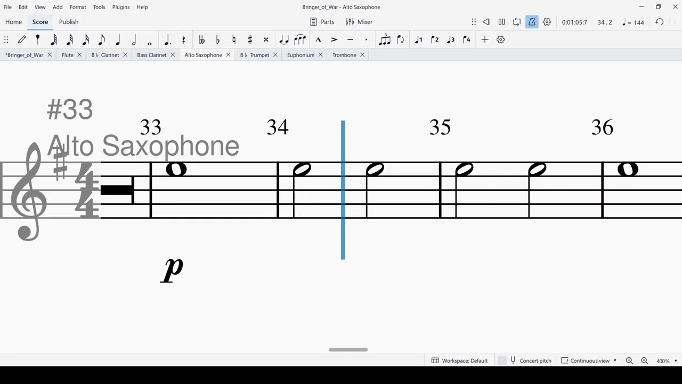
Task: Open the File menu
Action: [x=7, y=7]
